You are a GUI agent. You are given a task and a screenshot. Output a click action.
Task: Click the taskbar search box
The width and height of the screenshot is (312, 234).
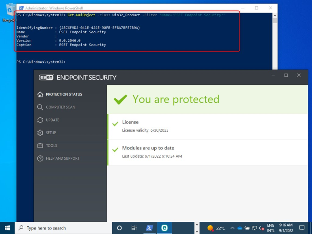click(63, 228)
